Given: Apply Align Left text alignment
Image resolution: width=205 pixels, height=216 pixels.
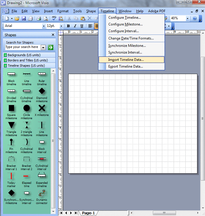Looking at the screenshot, I should [x=90, y=26].
